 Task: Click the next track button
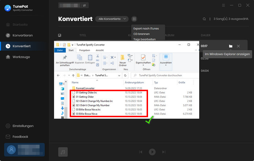tap(164, 152)
